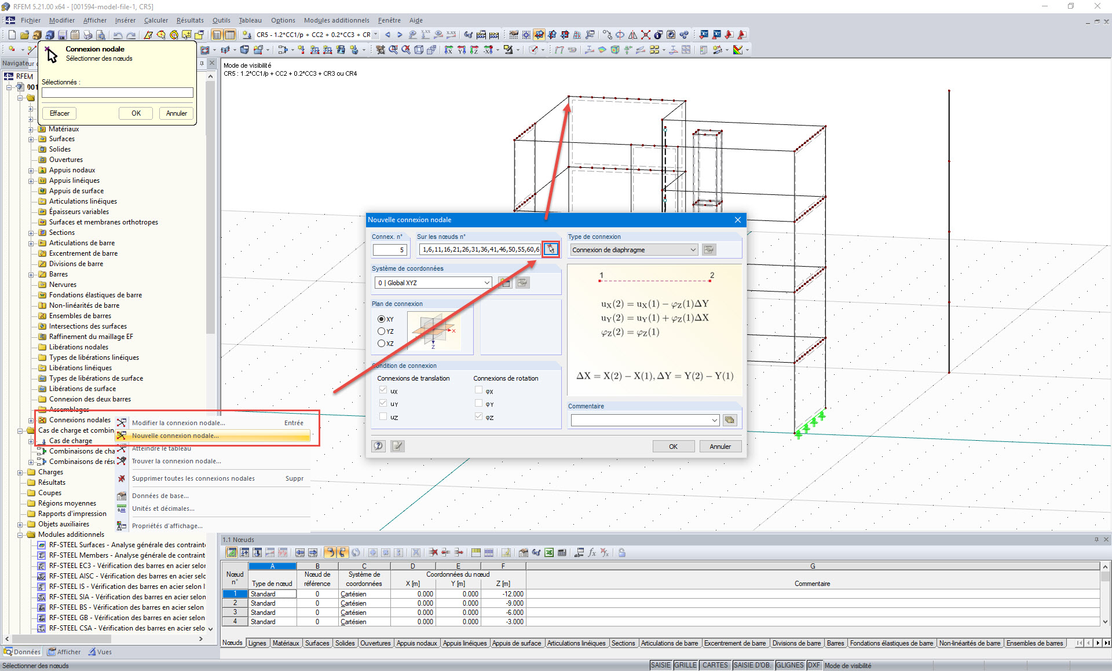This screenshot has height=671, width=1112.
Task: Expand the Sections tree node
Action: (31, 233)
